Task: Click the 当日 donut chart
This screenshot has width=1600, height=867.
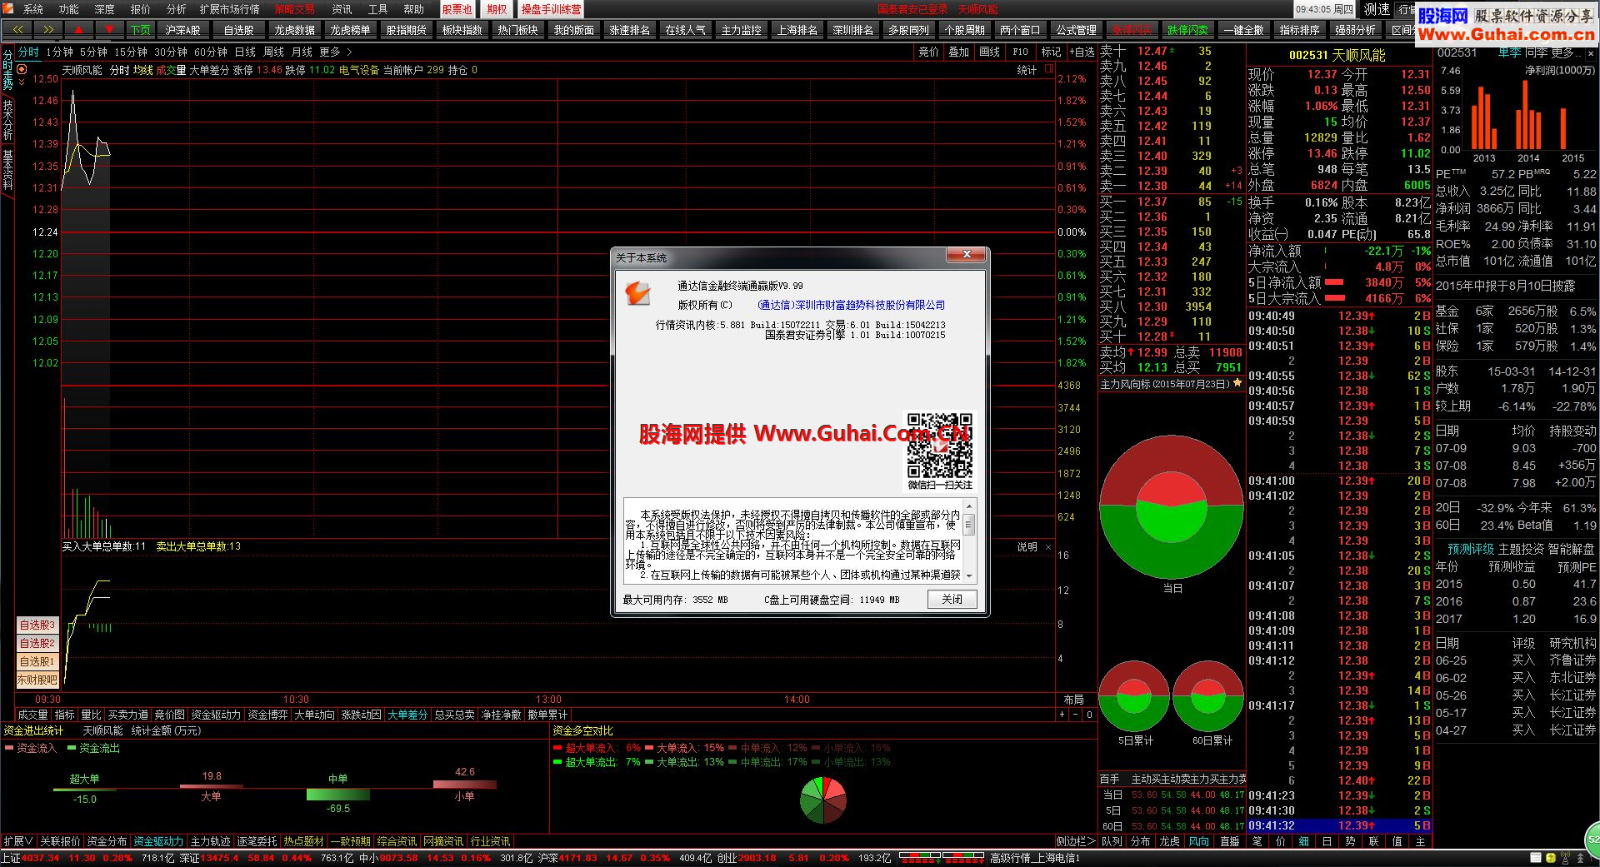Action: [1172, 507]
